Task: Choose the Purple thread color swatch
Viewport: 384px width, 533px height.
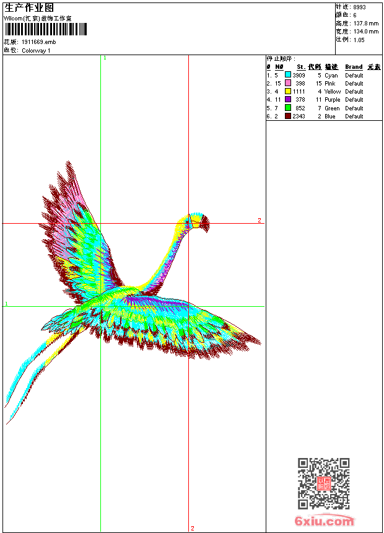Action: pyautogui.click(x=288, y=99)
